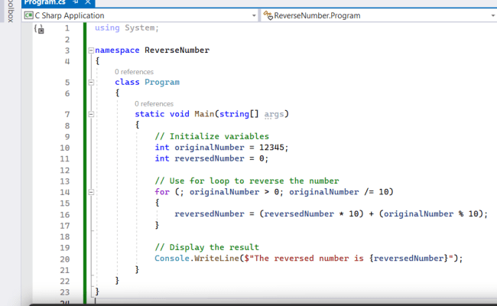Click 'WriteLine' on line 20
The image size is (497, 306).
tap(216, 259)
